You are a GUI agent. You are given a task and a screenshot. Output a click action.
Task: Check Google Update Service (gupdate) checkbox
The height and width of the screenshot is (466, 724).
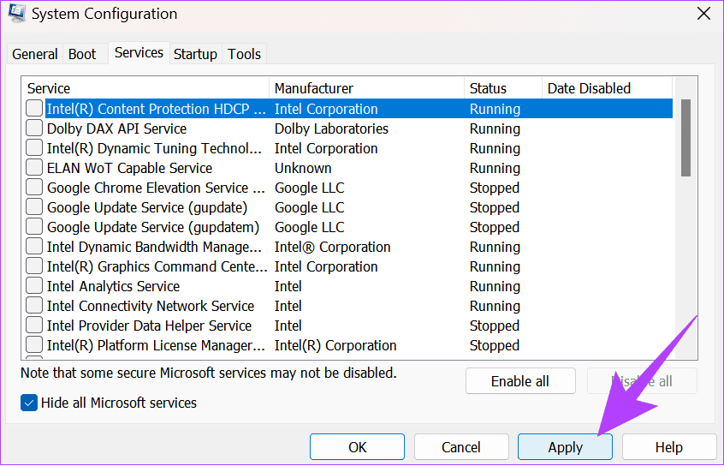point(34,207)
